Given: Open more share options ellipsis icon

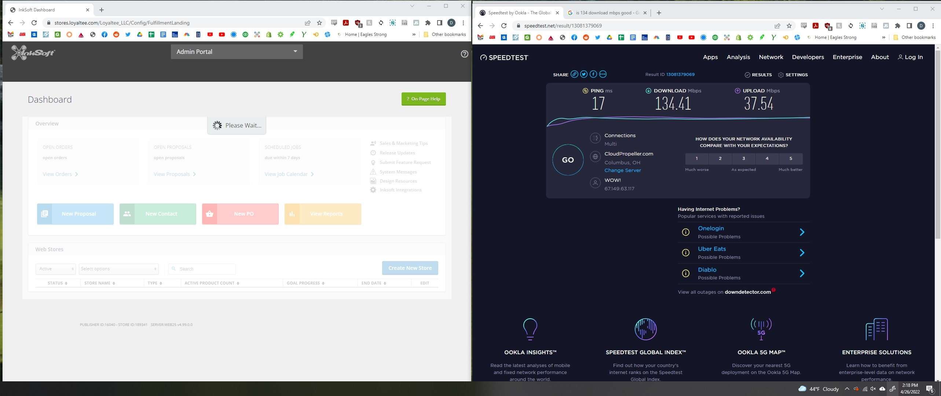Looking at the screenshot, I should click(603, 74).
